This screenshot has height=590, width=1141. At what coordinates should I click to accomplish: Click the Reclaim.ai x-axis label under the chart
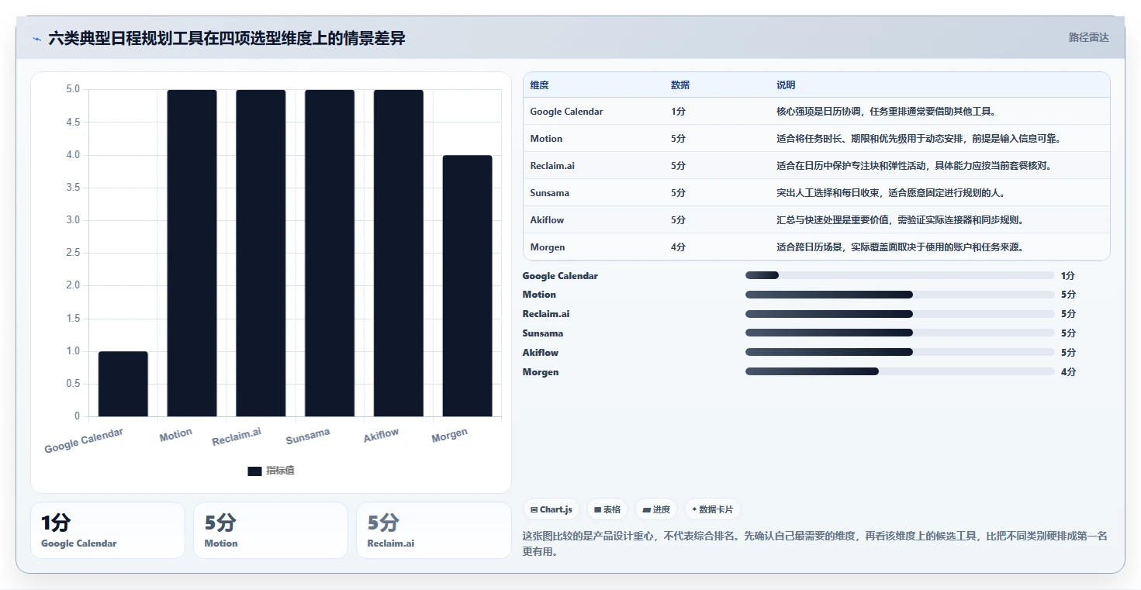[237, 437]
